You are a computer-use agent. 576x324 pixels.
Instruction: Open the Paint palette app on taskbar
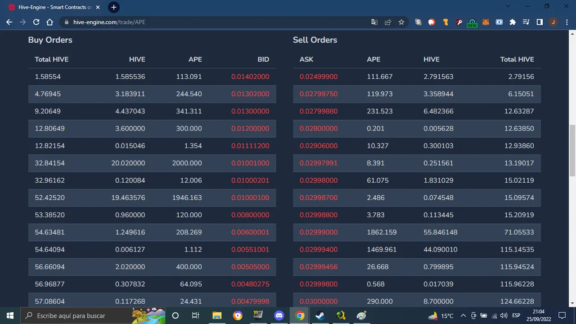pyautogui.click(x=362, y=315)
